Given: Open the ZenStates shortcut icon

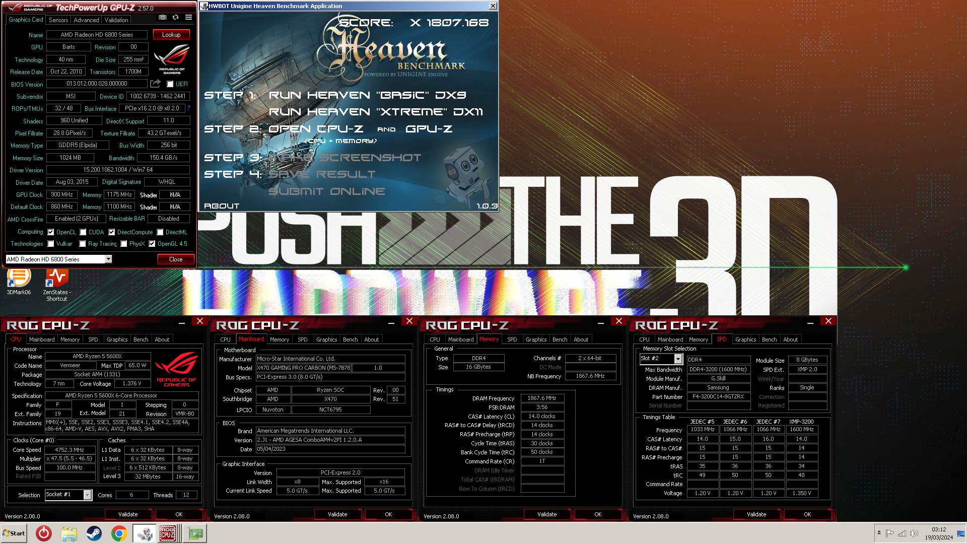Looking at the screenshot, I should [56, 285].
